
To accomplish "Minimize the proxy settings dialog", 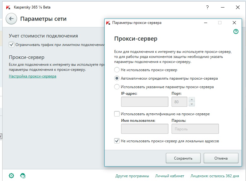I will click(x=206, y=23).
